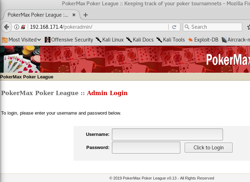Click the magnifier icon in Search box
The width and height of the screenshot is (250, 182).
[x=187, y=27]
